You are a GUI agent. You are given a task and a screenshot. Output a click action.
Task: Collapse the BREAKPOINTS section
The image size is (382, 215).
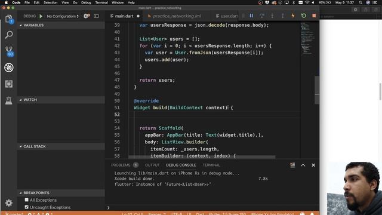click(x=61, y=193)
